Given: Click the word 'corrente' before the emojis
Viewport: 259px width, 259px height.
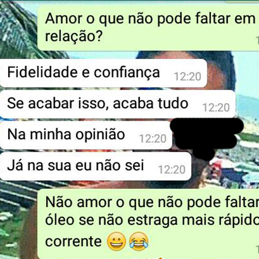Looking at the screenshot, I should 73,241.
